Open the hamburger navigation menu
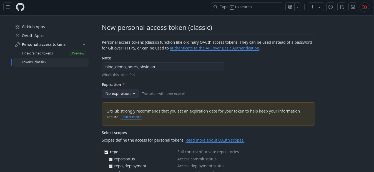 pos(8,7)
